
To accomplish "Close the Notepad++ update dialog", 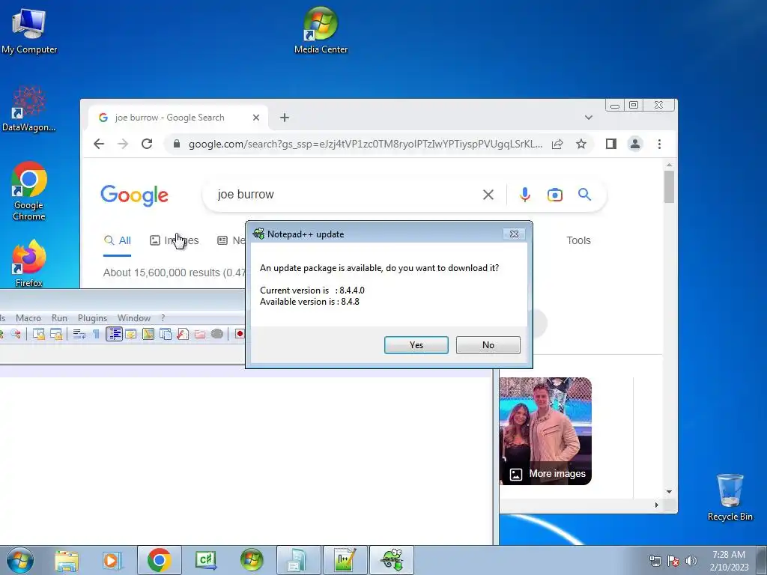I will click(514, 234).
